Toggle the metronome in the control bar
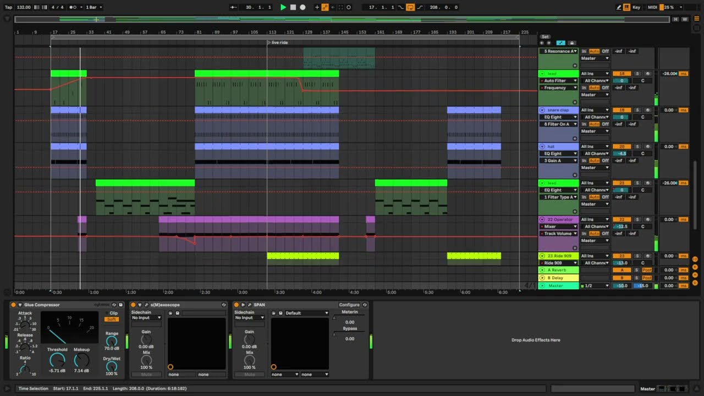This screenshot has height=396, width=704. coord(73,7)
